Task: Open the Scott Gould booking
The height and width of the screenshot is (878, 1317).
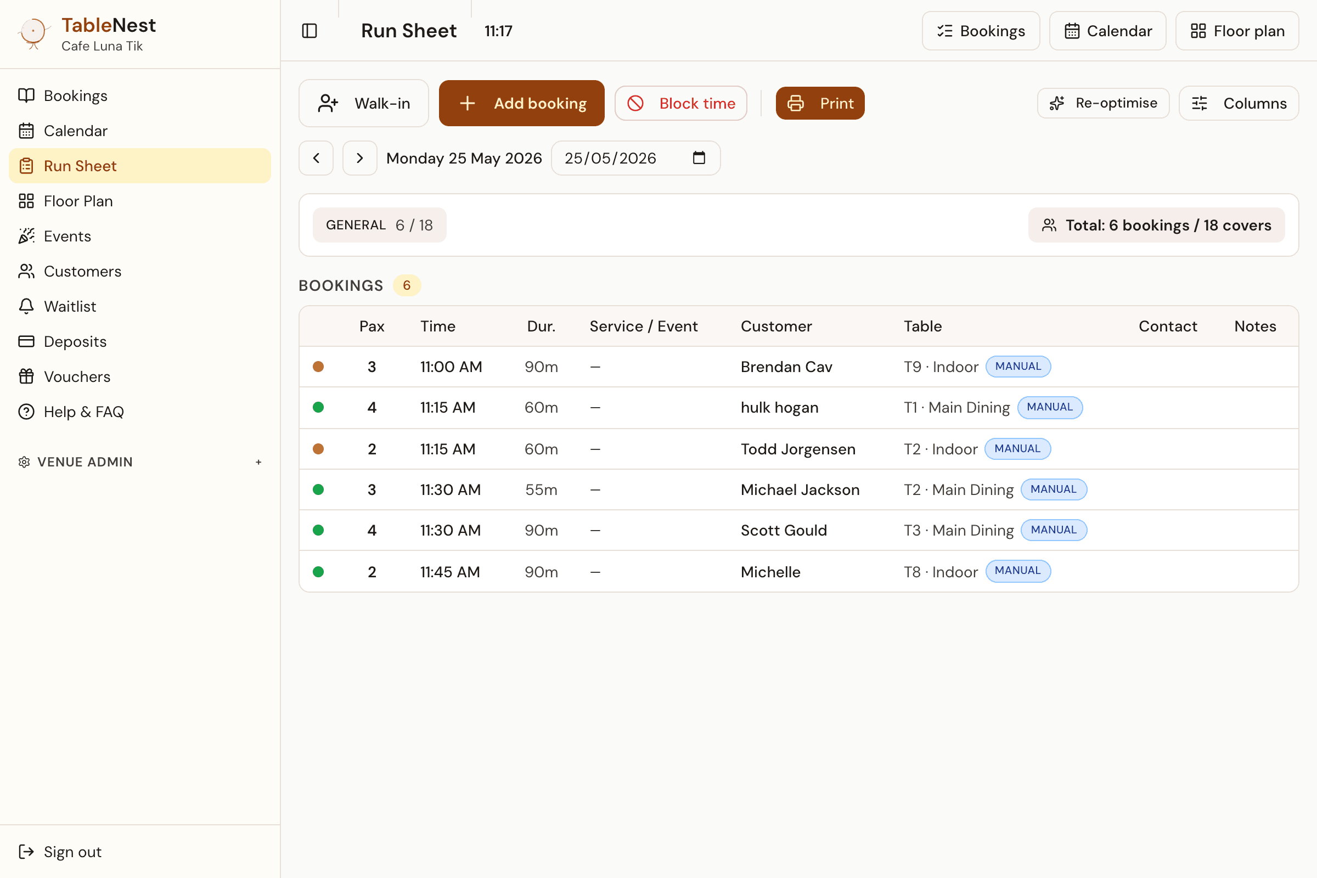Action: tap(798, 530)
